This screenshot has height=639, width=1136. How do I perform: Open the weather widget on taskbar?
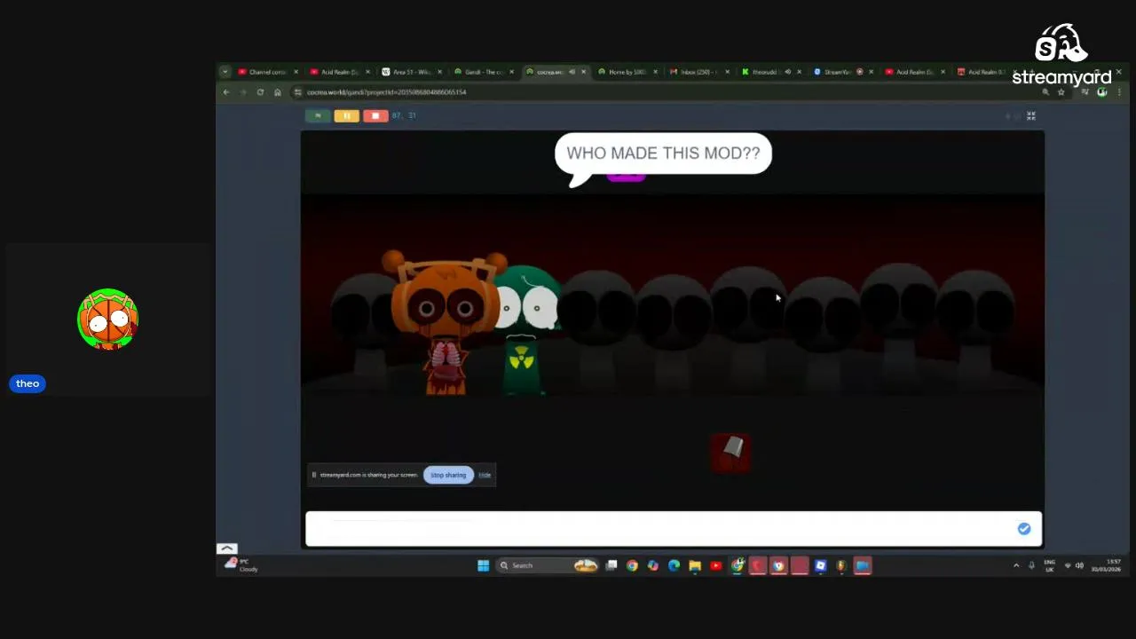pos(241,565)
